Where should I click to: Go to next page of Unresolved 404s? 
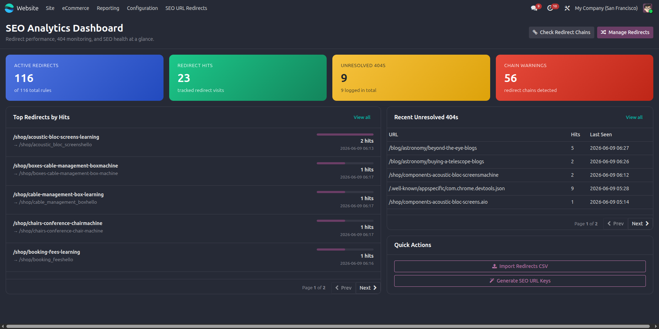(640, 224)
